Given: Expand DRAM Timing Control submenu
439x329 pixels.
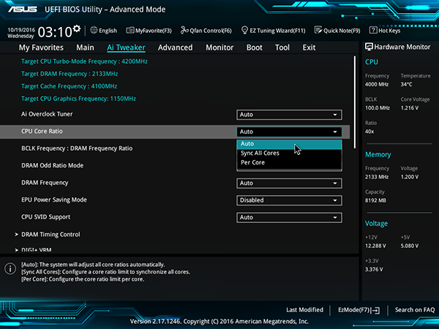Looking at the screenshot, I should (x=50, y=235).
